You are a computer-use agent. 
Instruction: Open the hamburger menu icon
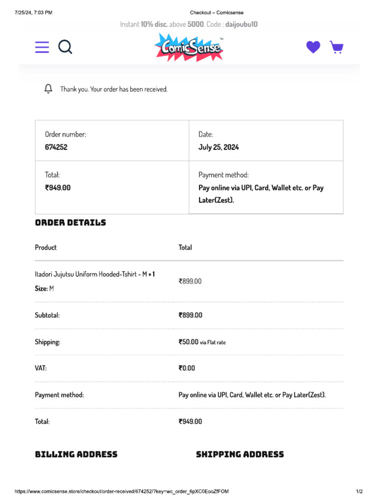42,47
